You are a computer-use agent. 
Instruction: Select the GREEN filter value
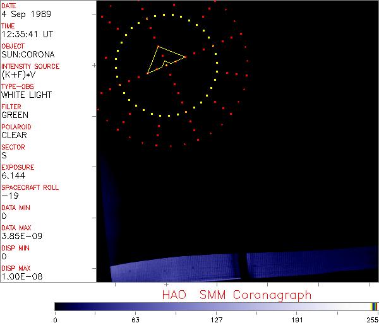tap(15, 115)
